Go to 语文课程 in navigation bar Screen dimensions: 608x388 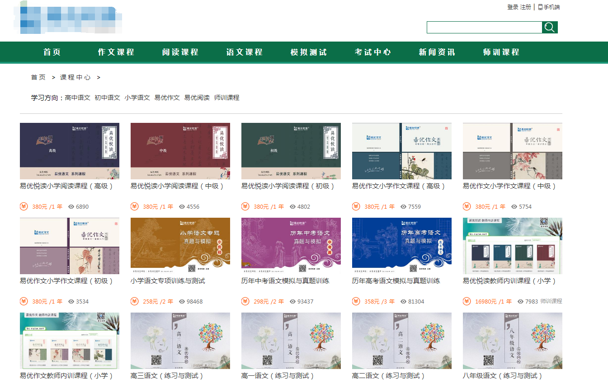coord(245,52)
